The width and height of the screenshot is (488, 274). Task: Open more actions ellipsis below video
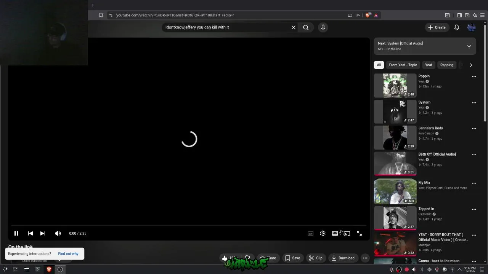[x=365, y=258]
